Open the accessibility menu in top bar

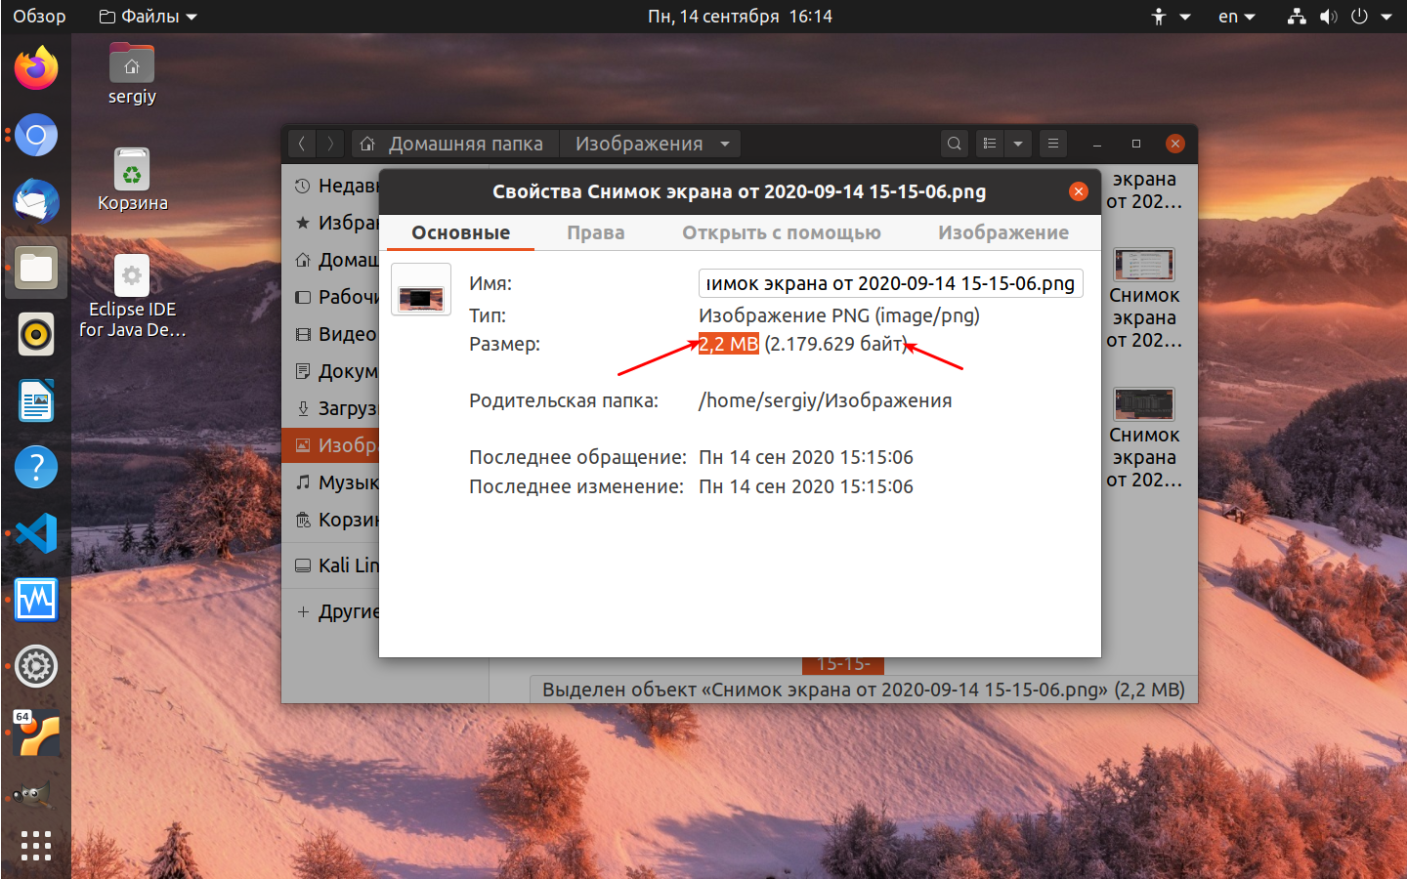[1170, 17]
